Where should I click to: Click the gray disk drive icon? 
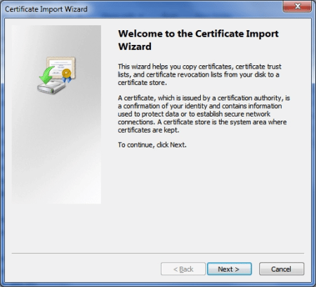click(51, 87)
